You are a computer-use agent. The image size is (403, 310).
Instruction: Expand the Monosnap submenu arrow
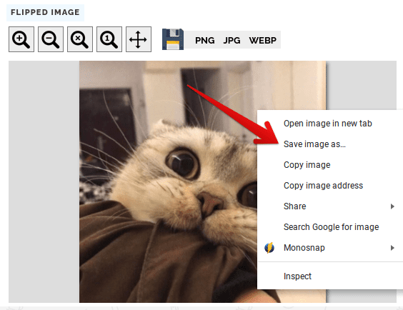tap(392, 248)
